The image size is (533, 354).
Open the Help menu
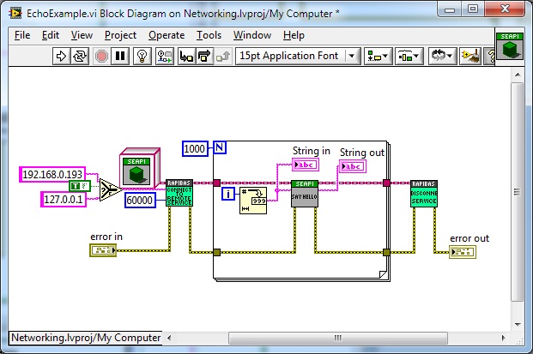294,35
